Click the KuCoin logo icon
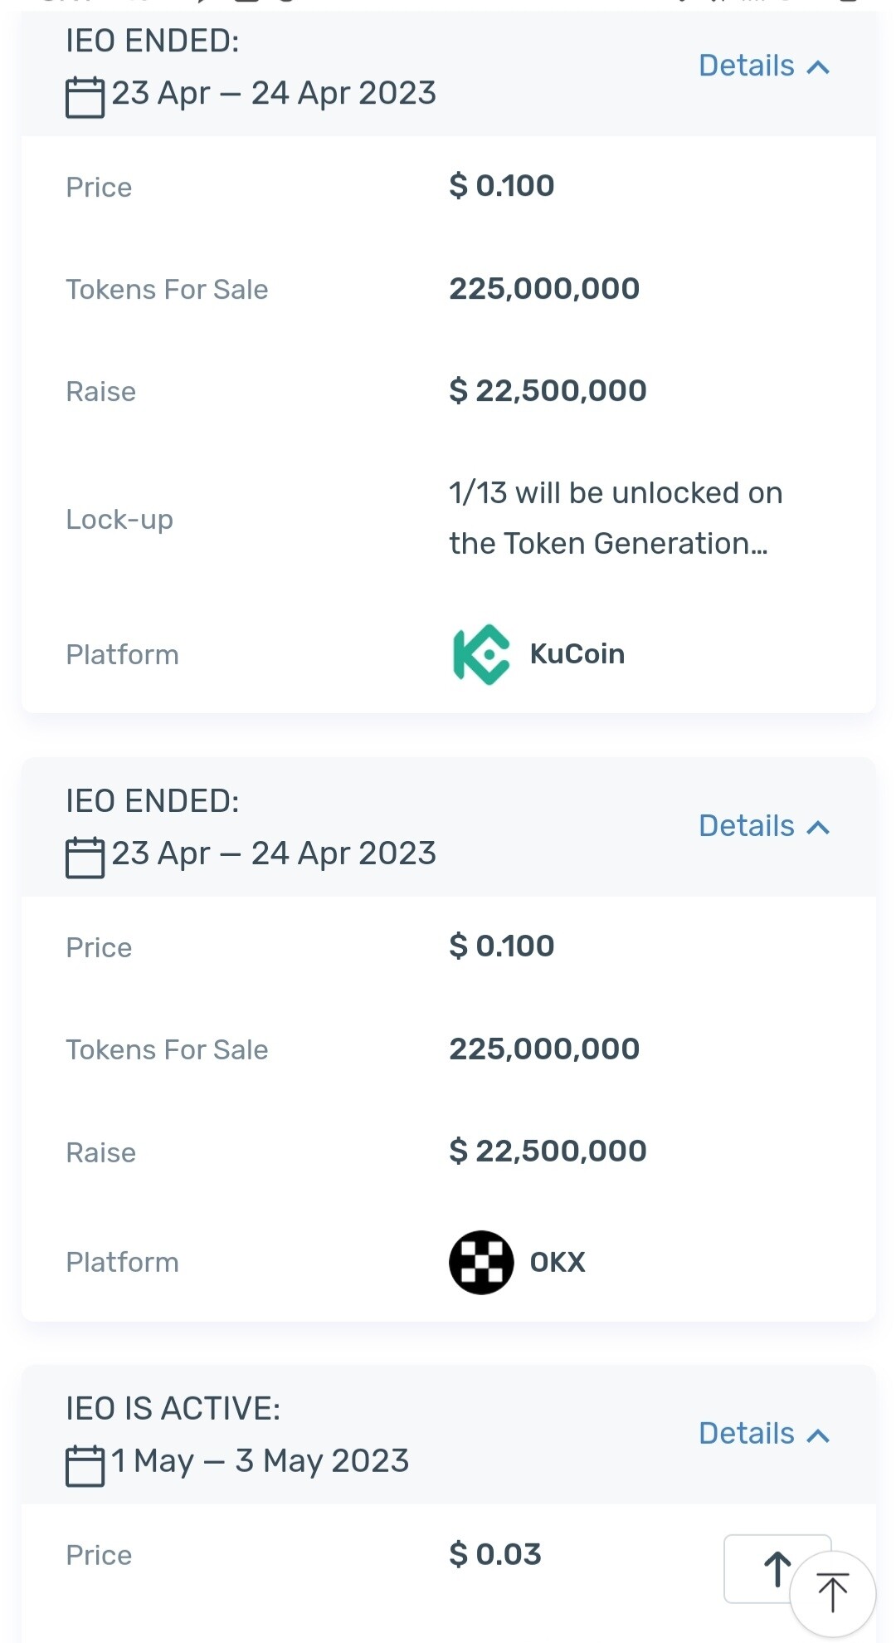The width and height of the screenshot is (896, 1643). (480, 654)
